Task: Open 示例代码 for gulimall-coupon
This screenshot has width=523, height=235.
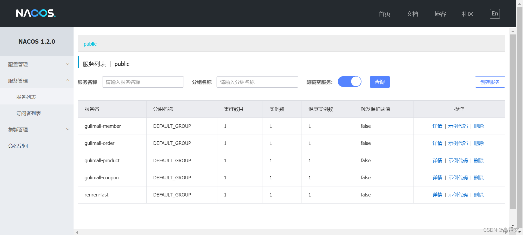Action: pos(458,178)
